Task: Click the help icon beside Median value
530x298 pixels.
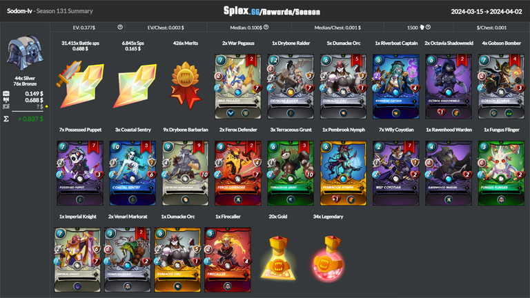Action: pos(266,28)
